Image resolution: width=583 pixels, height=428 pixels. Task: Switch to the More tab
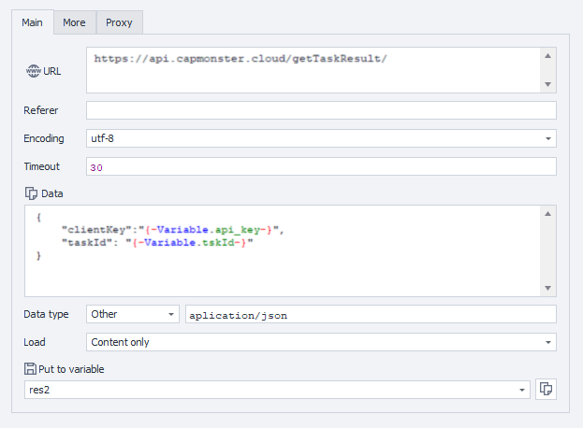74,22
